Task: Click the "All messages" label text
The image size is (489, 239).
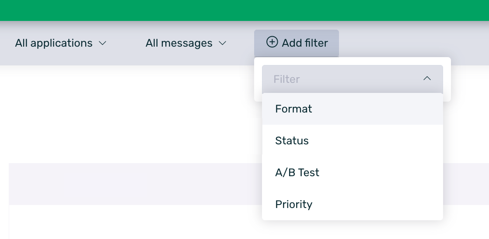Action: coord(179,44)
